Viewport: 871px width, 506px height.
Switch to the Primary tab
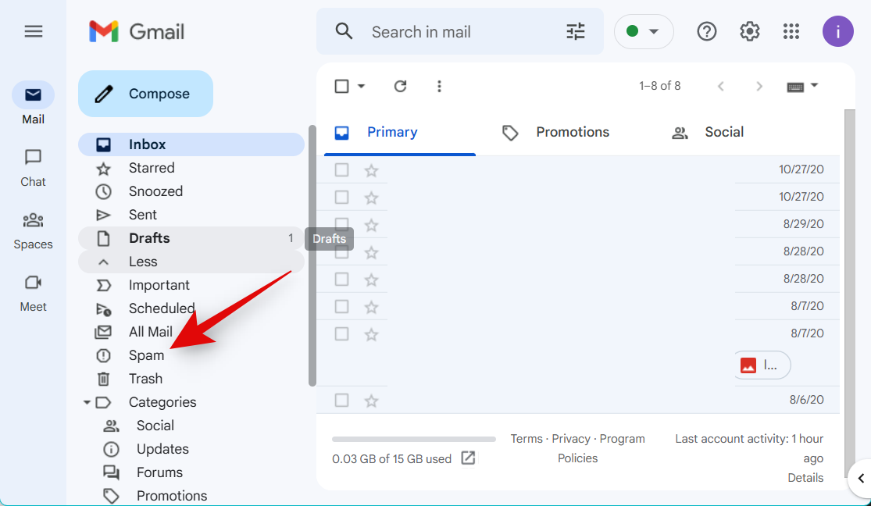click(399, 132)
